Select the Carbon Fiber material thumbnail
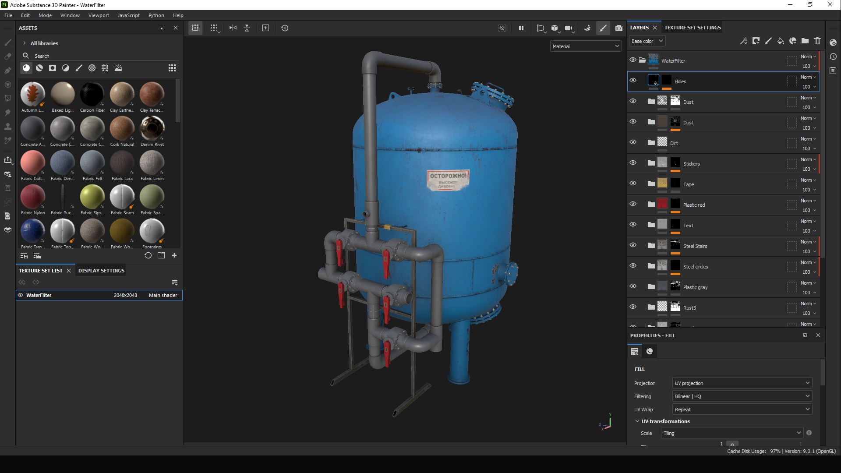 point(92,94)
